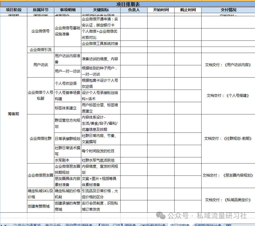255x226 pixels.
Task: Select the 个人号欢迎语 cell
Action: tap(68, 84)
